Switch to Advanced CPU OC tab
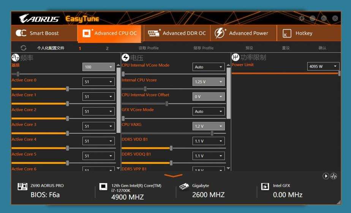 tap(109, 33)
